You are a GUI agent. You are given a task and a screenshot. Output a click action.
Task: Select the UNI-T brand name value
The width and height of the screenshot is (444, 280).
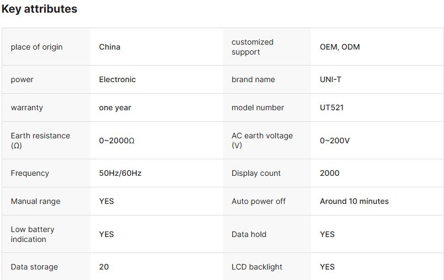pyautogui.click(x=330, y=79)
